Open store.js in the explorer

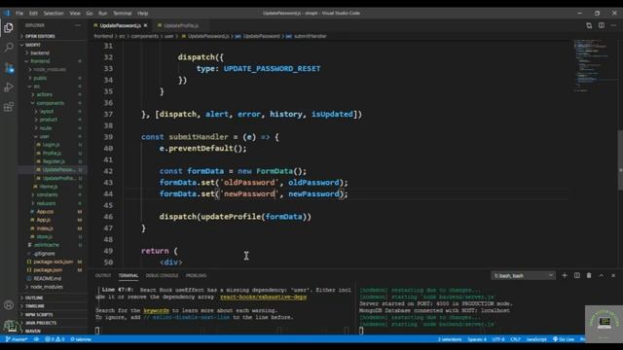click(44, 236)
